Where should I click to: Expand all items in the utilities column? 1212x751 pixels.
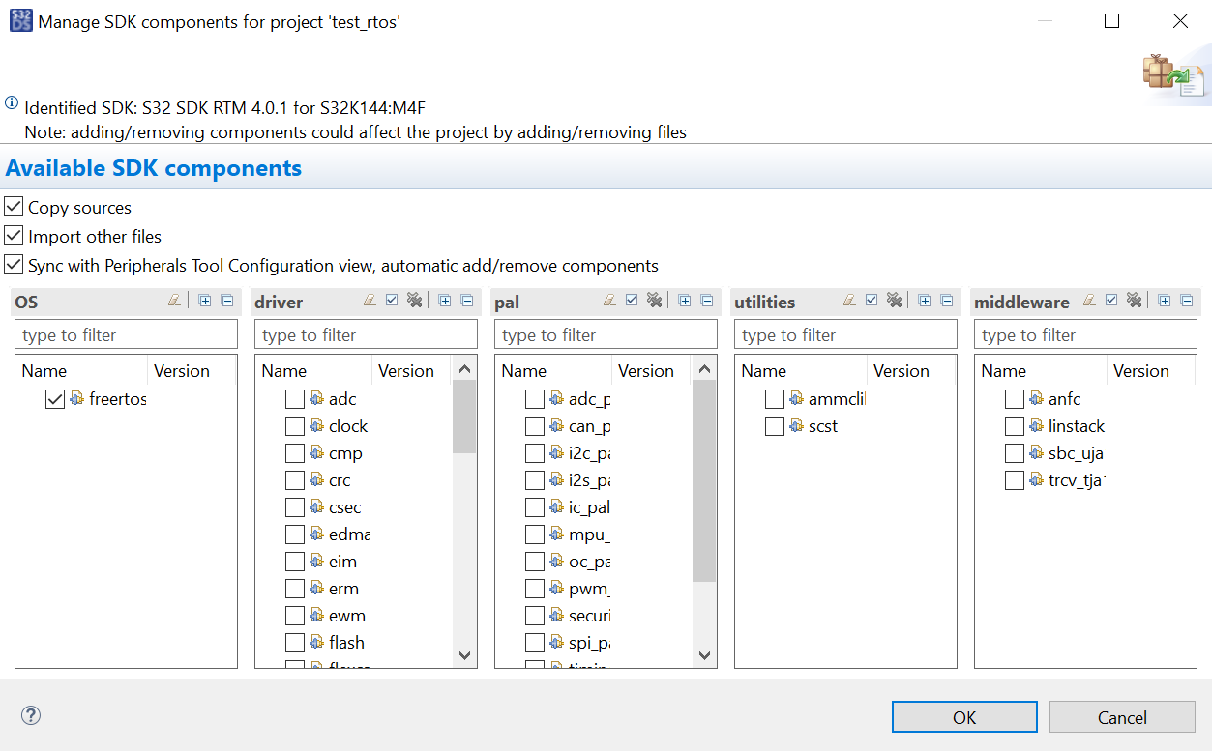coord(924,301)
